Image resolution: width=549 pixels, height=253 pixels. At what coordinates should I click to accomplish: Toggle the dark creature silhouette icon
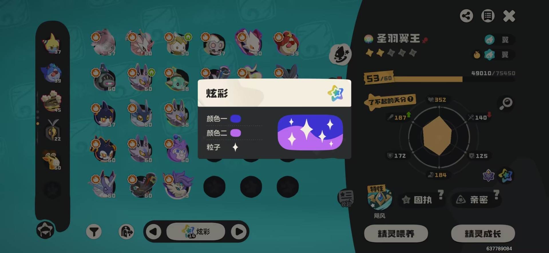click(340, 54)
